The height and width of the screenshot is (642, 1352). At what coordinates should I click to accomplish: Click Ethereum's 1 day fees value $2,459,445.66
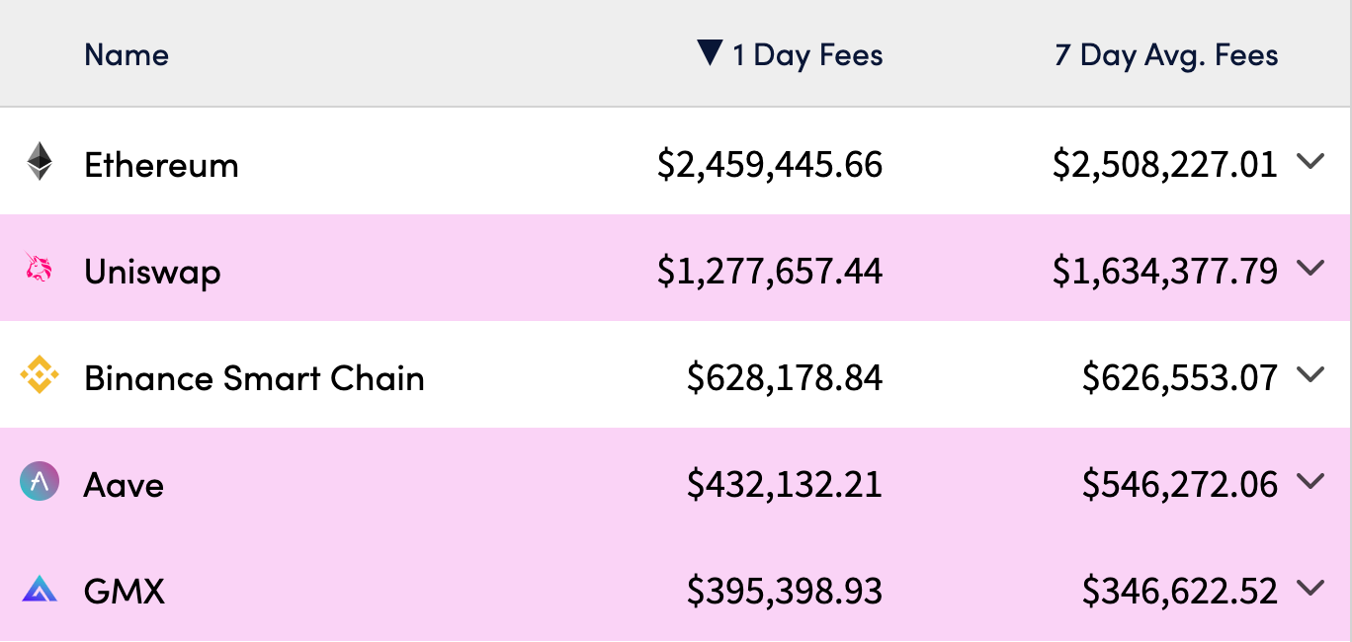pyautogui.click(x=770, y=164)
